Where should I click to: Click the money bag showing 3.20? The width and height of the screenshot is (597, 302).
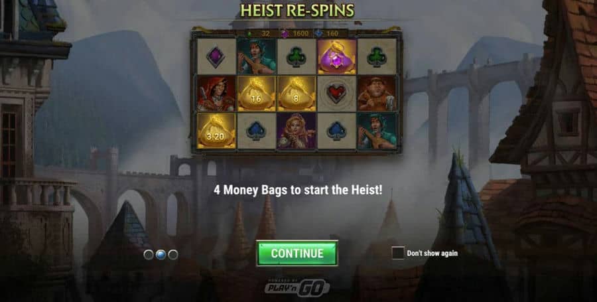click(x=216, y=131)
